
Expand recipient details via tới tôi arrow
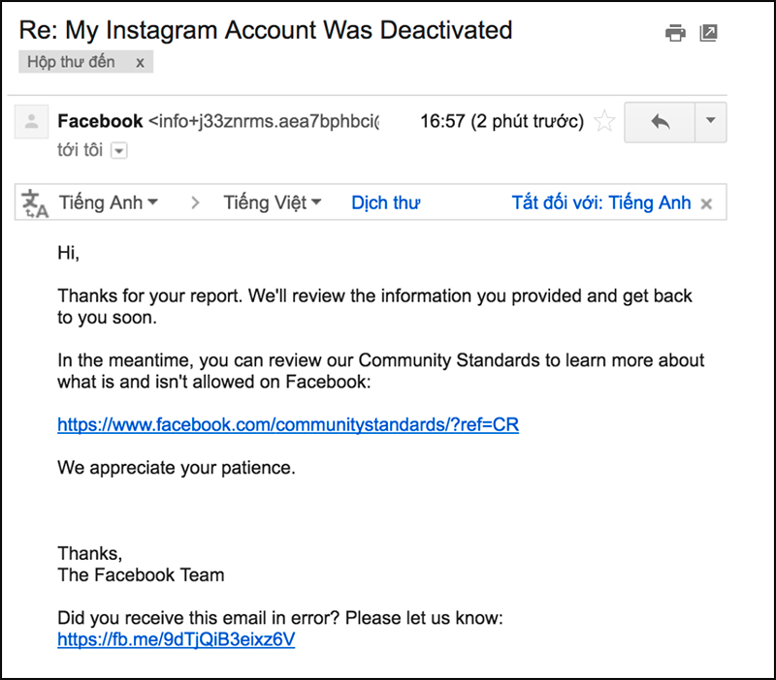(x=118, y=150)
